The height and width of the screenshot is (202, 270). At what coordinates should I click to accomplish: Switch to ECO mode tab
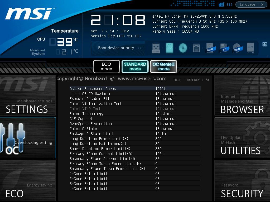(107, 66)
